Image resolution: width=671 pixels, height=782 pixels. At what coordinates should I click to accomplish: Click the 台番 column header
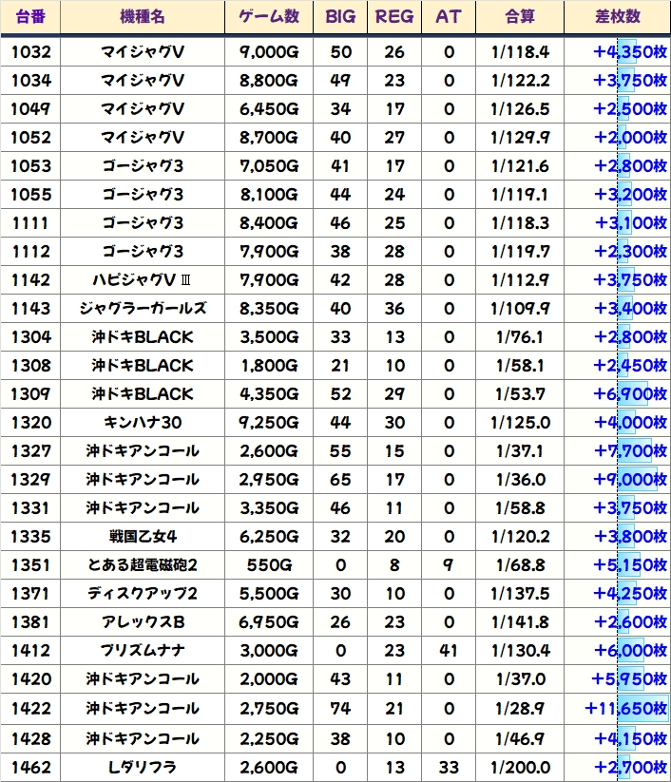click(30, 18)
